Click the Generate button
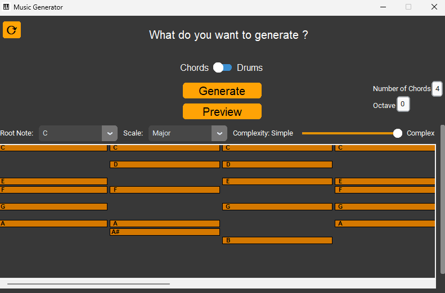 222,91
